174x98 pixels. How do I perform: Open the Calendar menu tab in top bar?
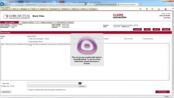tap(43, 9)
